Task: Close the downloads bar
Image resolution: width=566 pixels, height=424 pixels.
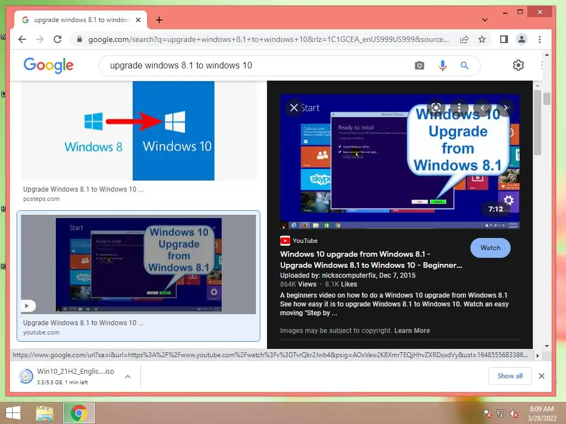Action: point(542,376)
